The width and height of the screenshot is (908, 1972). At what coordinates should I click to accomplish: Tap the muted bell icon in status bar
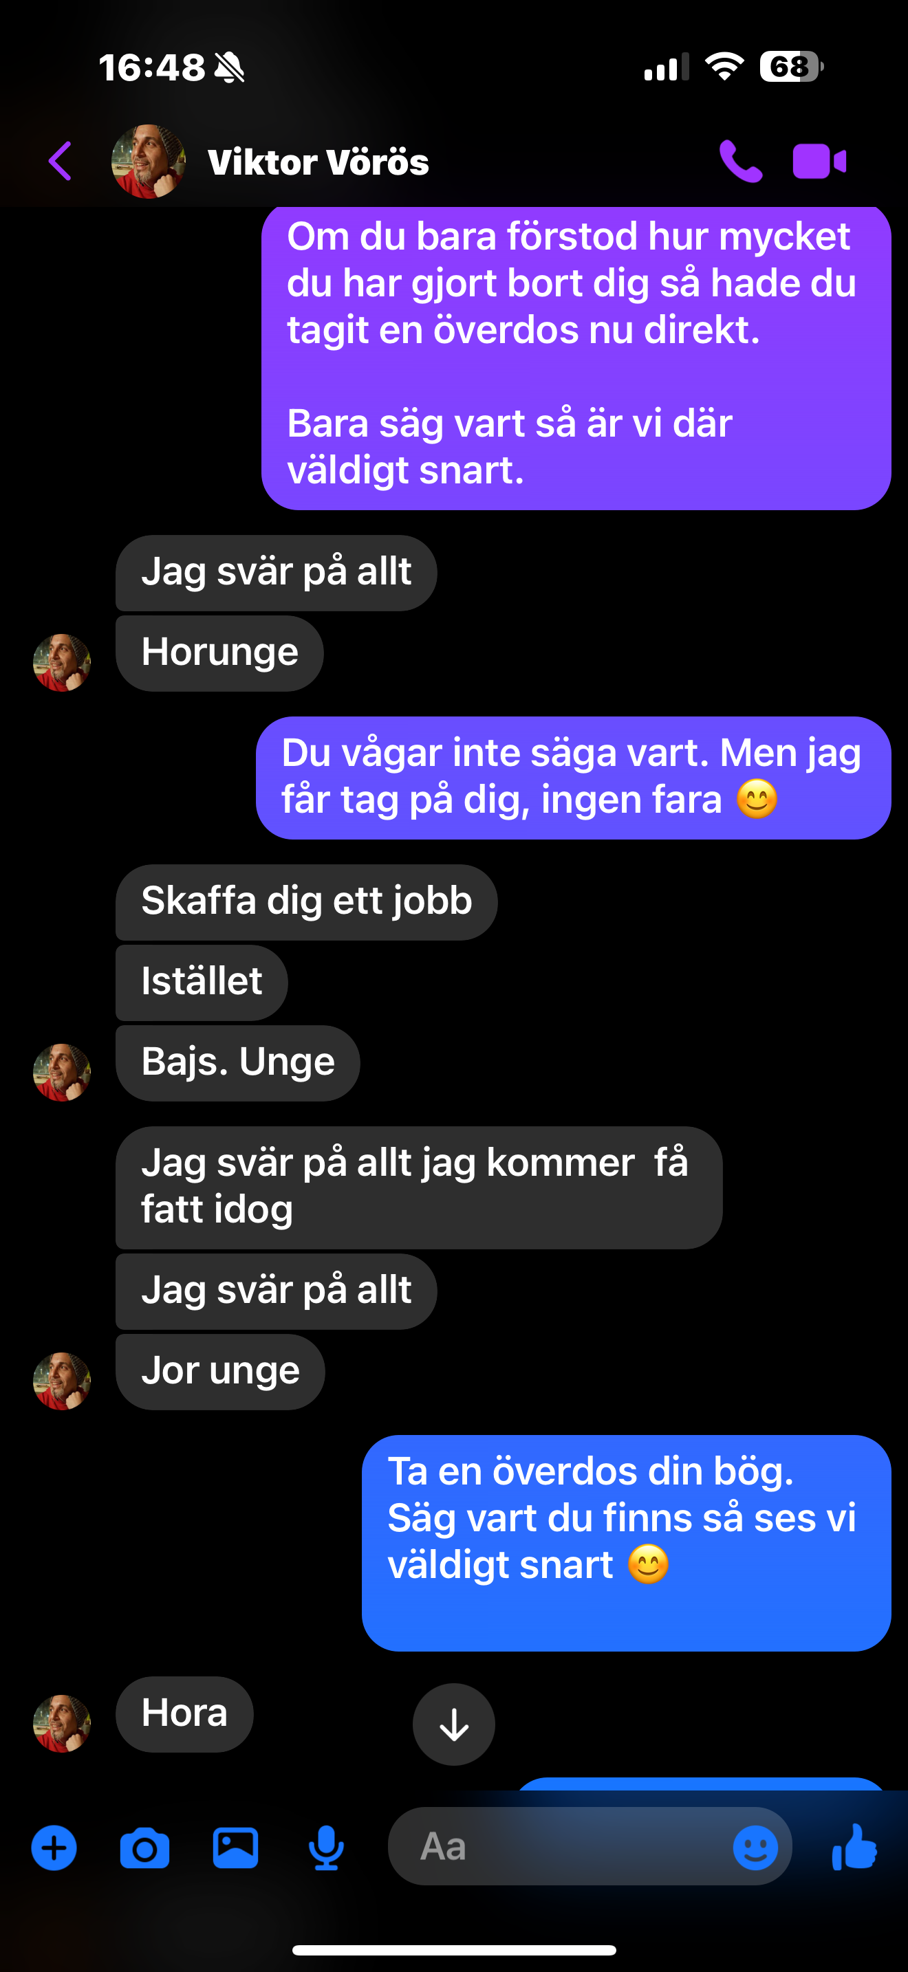[x=229, y=67]
